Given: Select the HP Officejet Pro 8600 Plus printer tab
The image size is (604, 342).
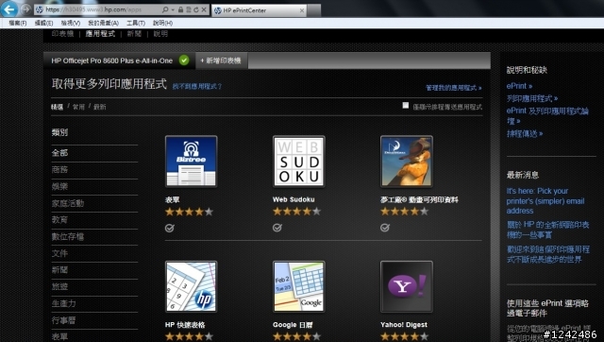Looking at the screenshot, I should [120, 60].
